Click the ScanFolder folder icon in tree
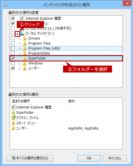The height and width of the screenshot is (166, 133). [25, 58]
